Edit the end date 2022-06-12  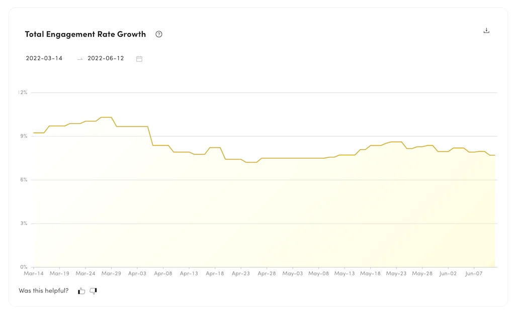(106, 58)
